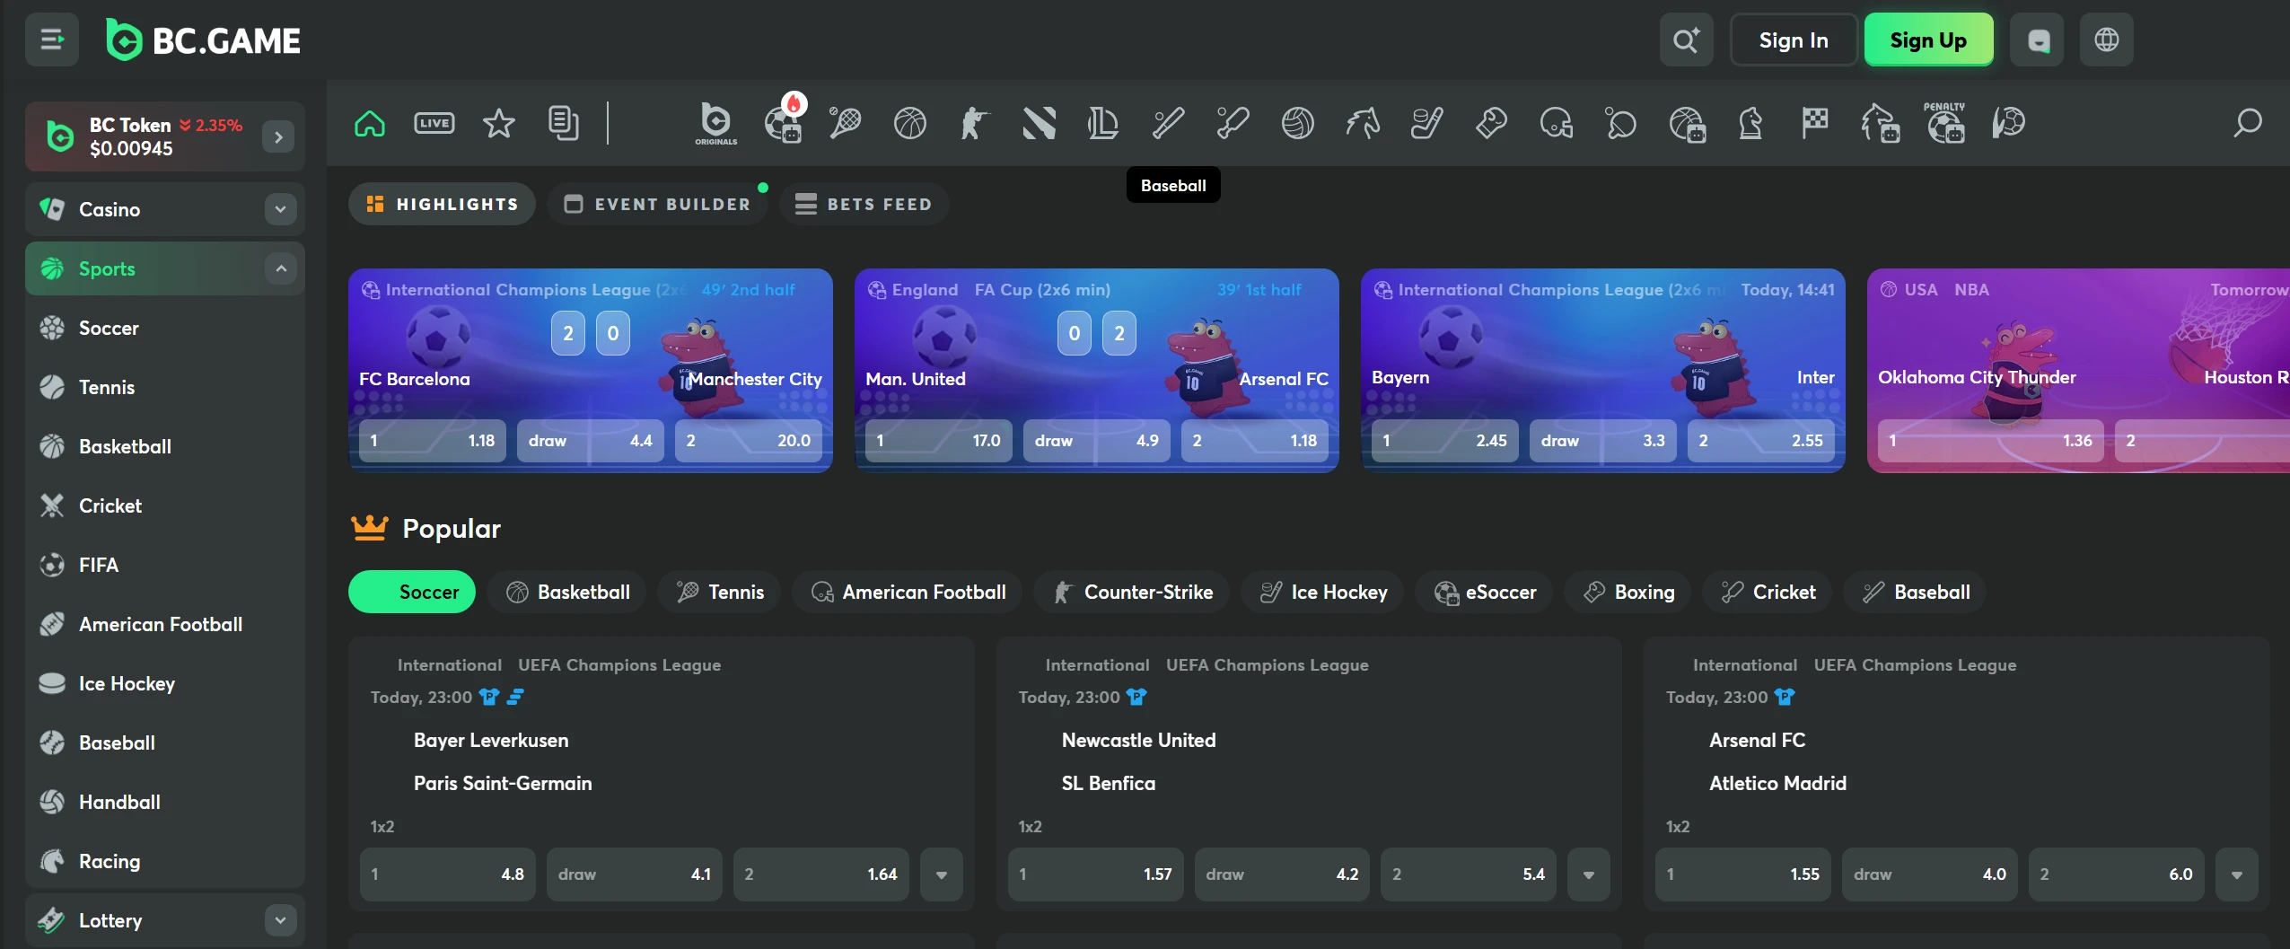Click the LIVE events icon
This screenshot has width=2290, height=949.
click(x=434, y=123)
